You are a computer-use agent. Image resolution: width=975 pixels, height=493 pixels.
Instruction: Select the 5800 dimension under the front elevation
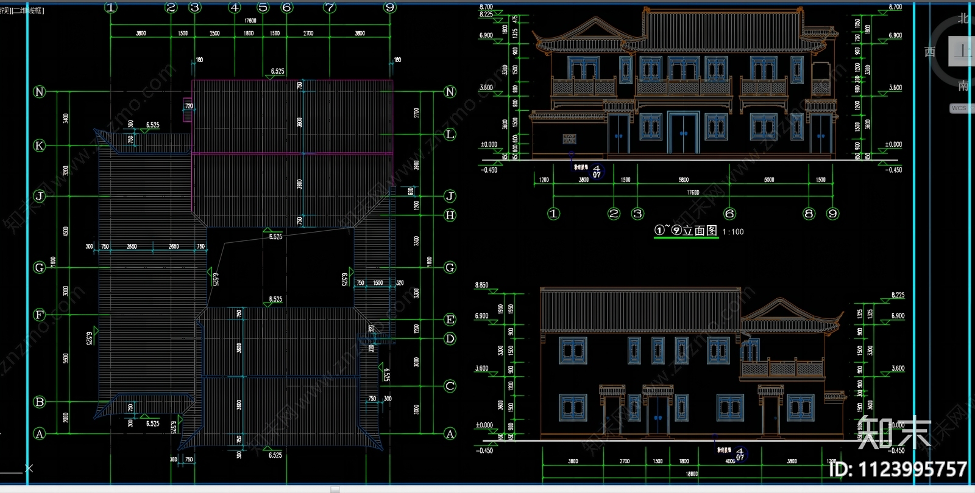(683, 180)
